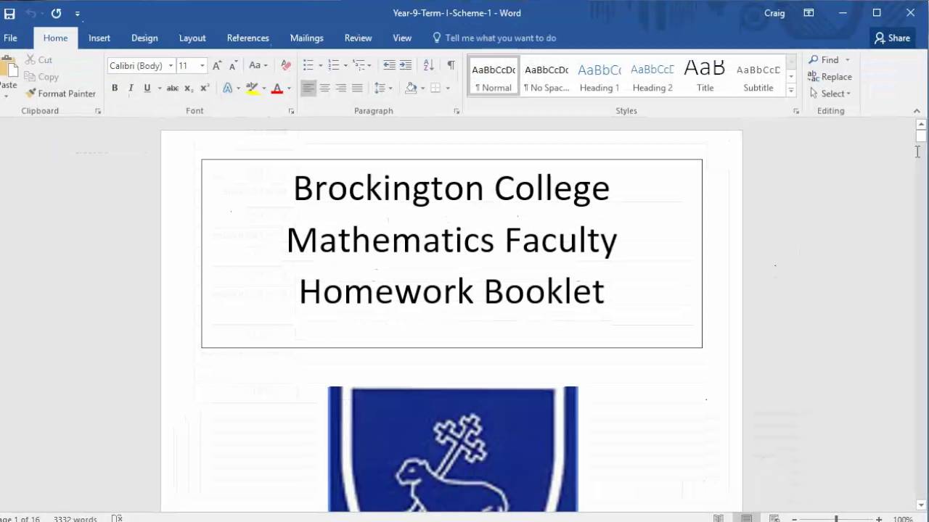929x522 pixels.
Task: Click the Replace button
Action: (830, 77)
